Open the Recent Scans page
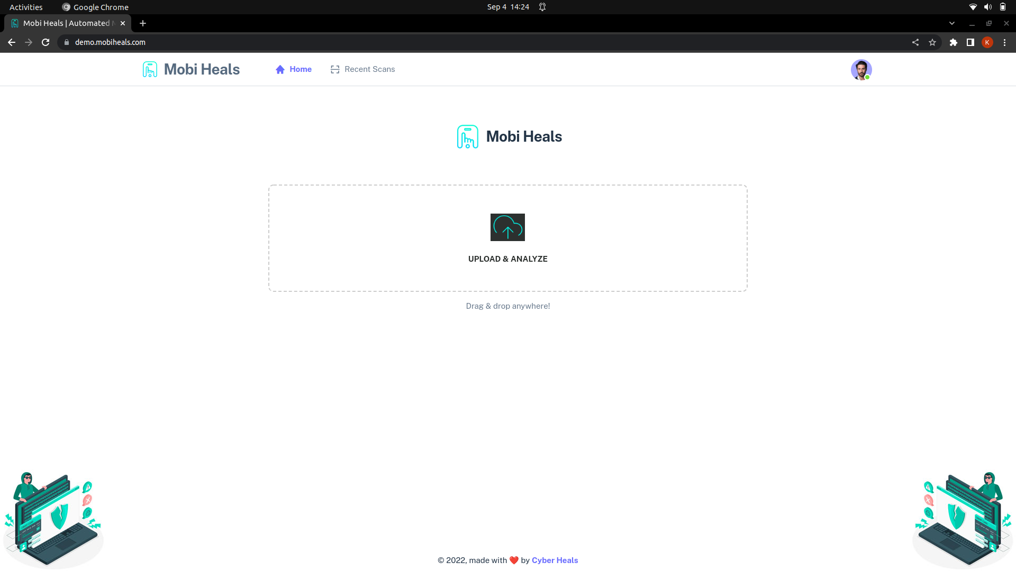 (x=363, y=69)
